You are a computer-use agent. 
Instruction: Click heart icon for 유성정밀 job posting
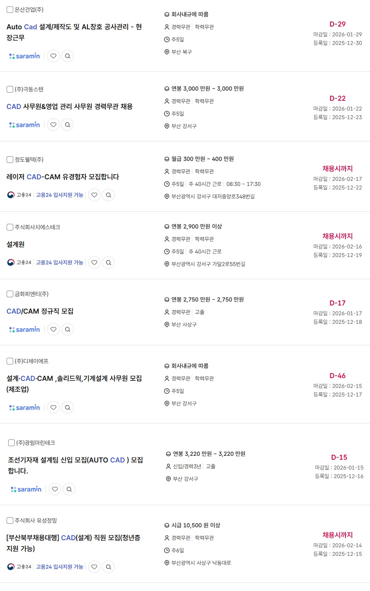click(x=94, y=567)
